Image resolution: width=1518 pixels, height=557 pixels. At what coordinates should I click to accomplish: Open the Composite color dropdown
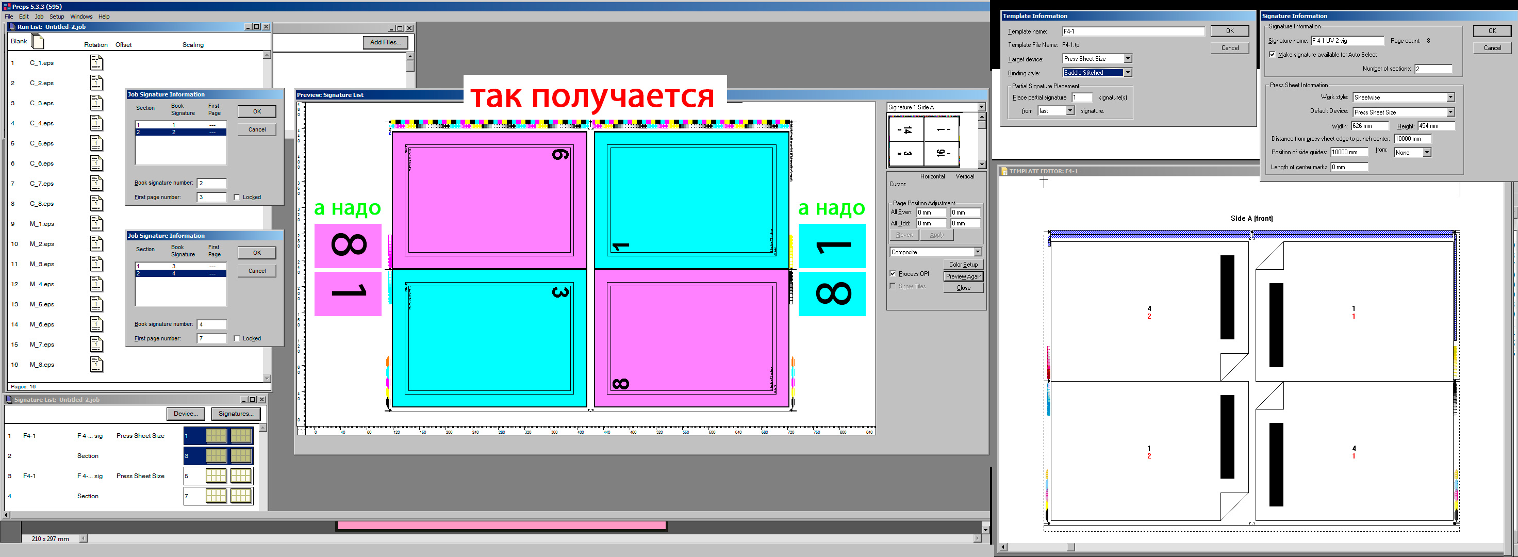click(x=977, y=252)
